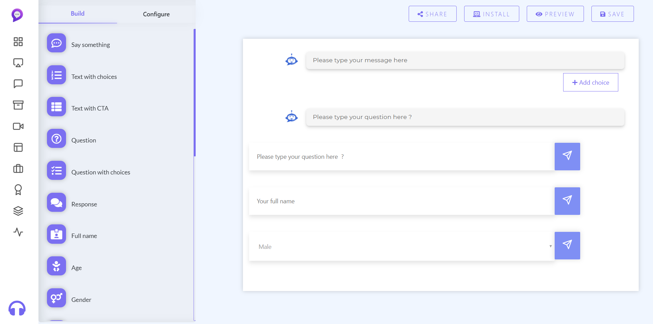
Task: Choose the Response block icon
Action: coord(56,203)
